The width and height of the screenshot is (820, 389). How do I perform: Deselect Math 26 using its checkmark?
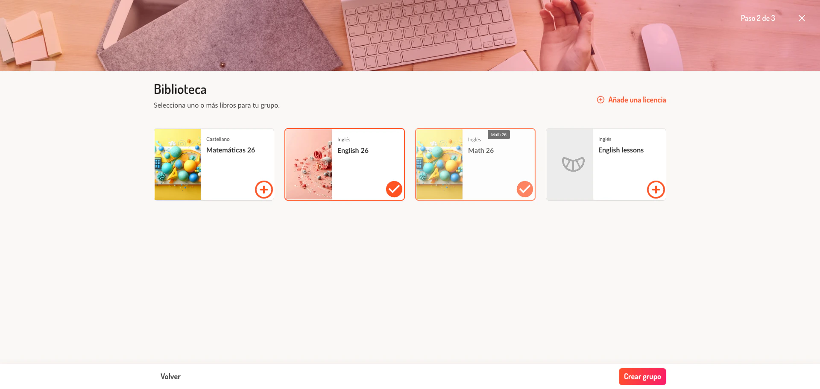coord(525,189)
